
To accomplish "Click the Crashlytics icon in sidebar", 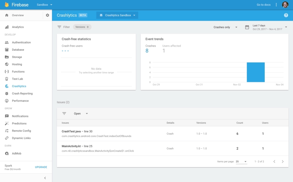I will (x=7, y=86).
